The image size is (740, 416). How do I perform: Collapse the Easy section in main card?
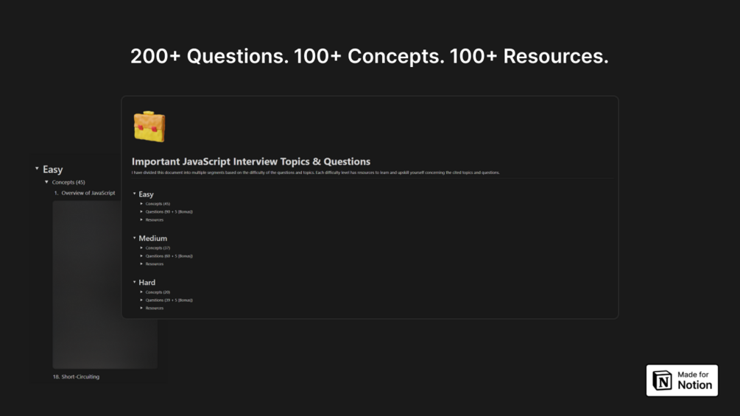point(135,194)
